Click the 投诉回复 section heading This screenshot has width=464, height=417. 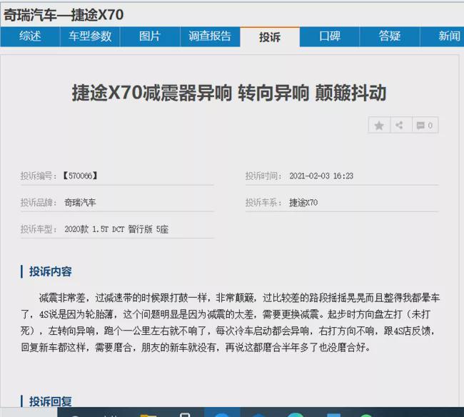pyautogui.click(x=50, y=401)
